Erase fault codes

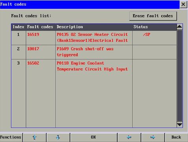click(x=153, y=16)
